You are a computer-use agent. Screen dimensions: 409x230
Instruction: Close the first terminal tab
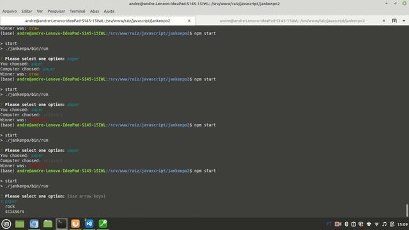click(189, 20)
